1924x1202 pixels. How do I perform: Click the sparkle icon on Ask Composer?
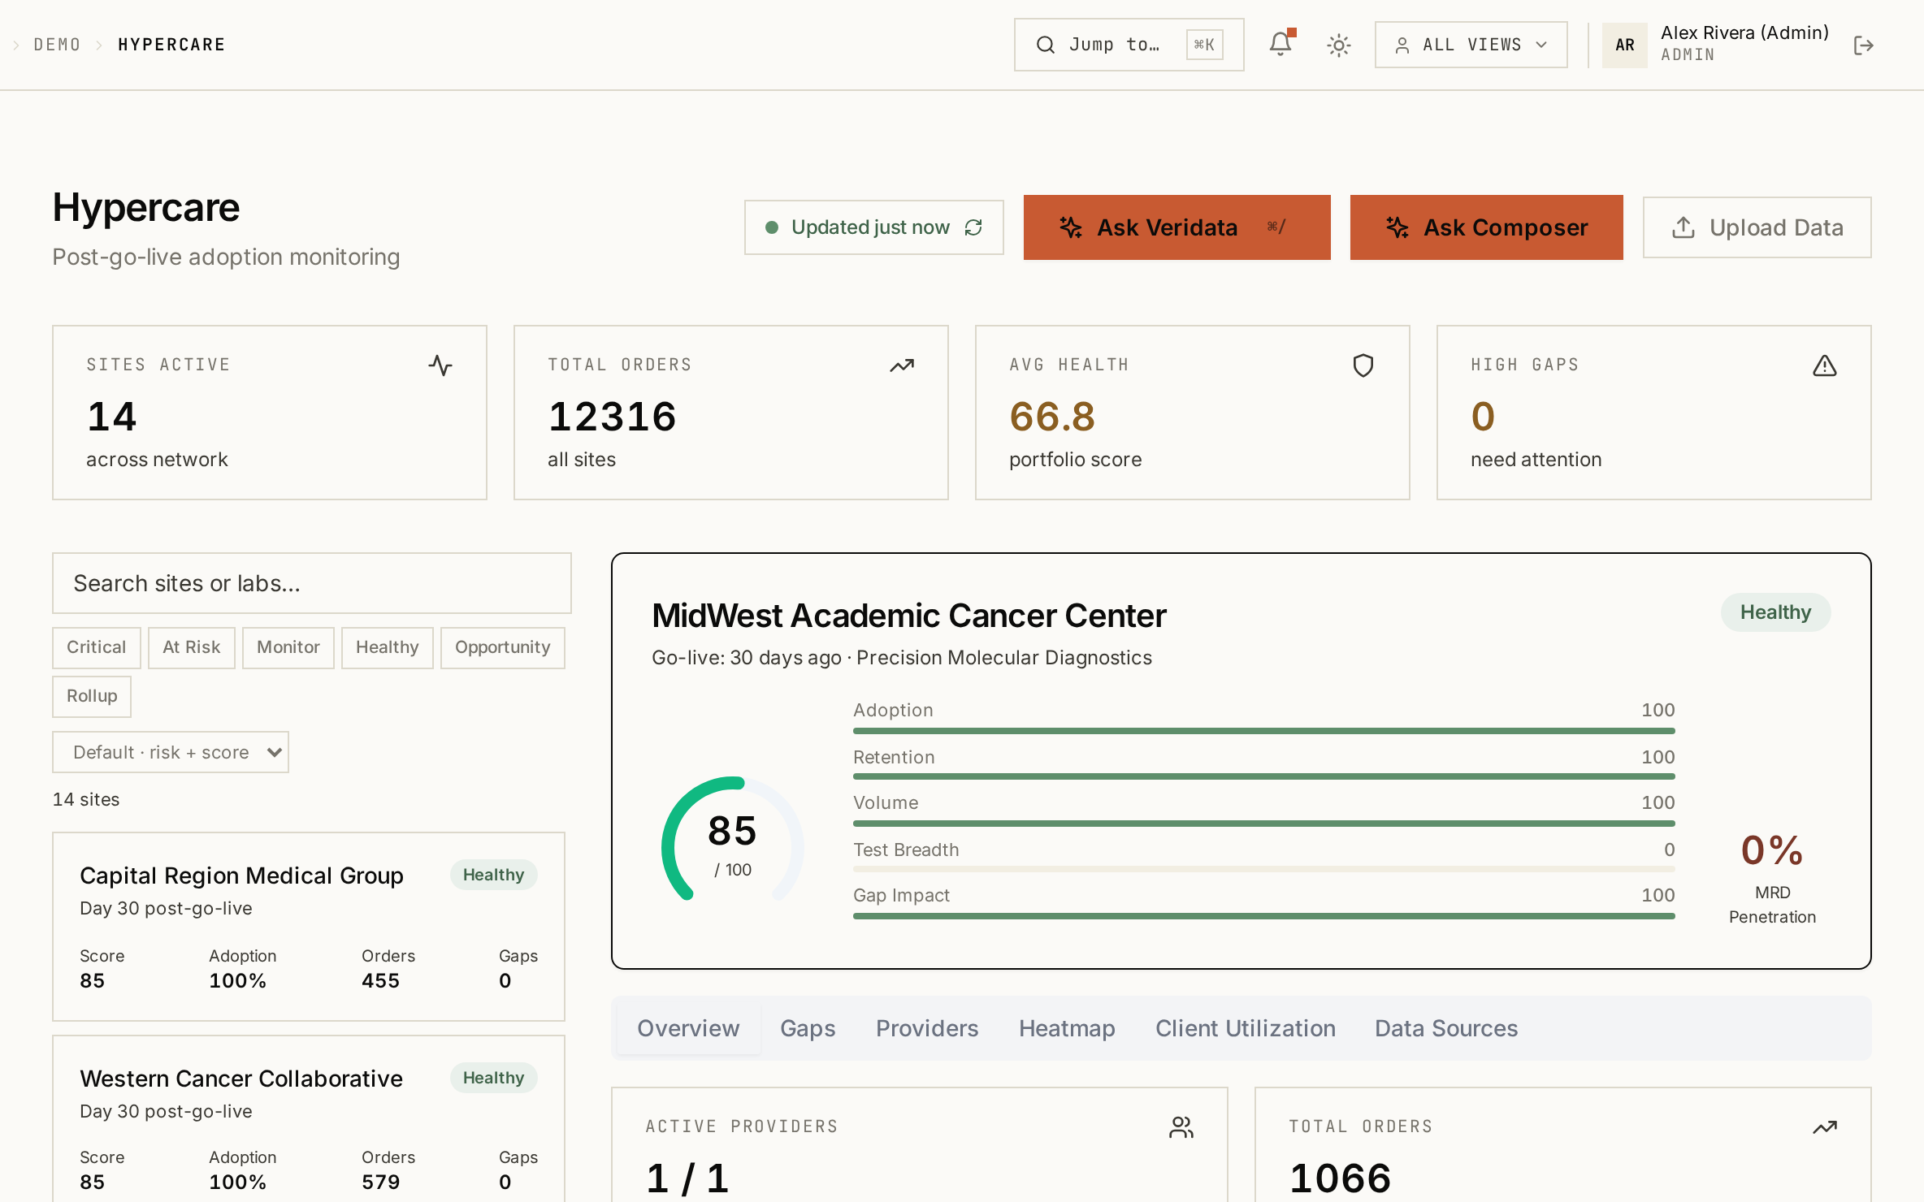pos(1397,227)
